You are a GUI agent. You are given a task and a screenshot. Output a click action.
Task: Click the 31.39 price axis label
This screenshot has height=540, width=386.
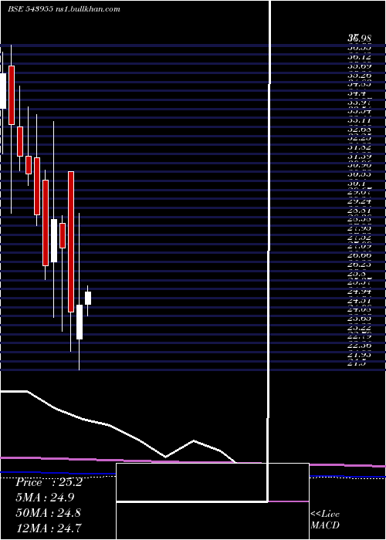[x=359, y=157]
